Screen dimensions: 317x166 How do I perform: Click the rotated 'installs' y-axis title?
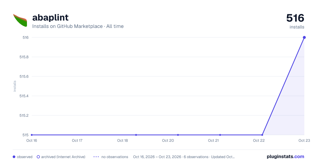pyautogui.click(x=15, y=86)
